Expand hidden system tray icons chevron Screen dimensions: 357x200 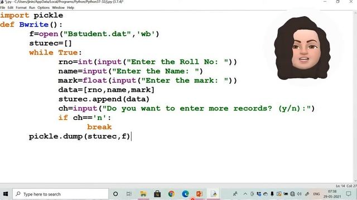(245, 194)
